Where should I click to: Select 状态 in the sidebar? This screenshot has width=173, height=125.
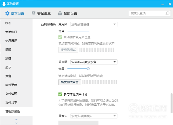(16, 23)
